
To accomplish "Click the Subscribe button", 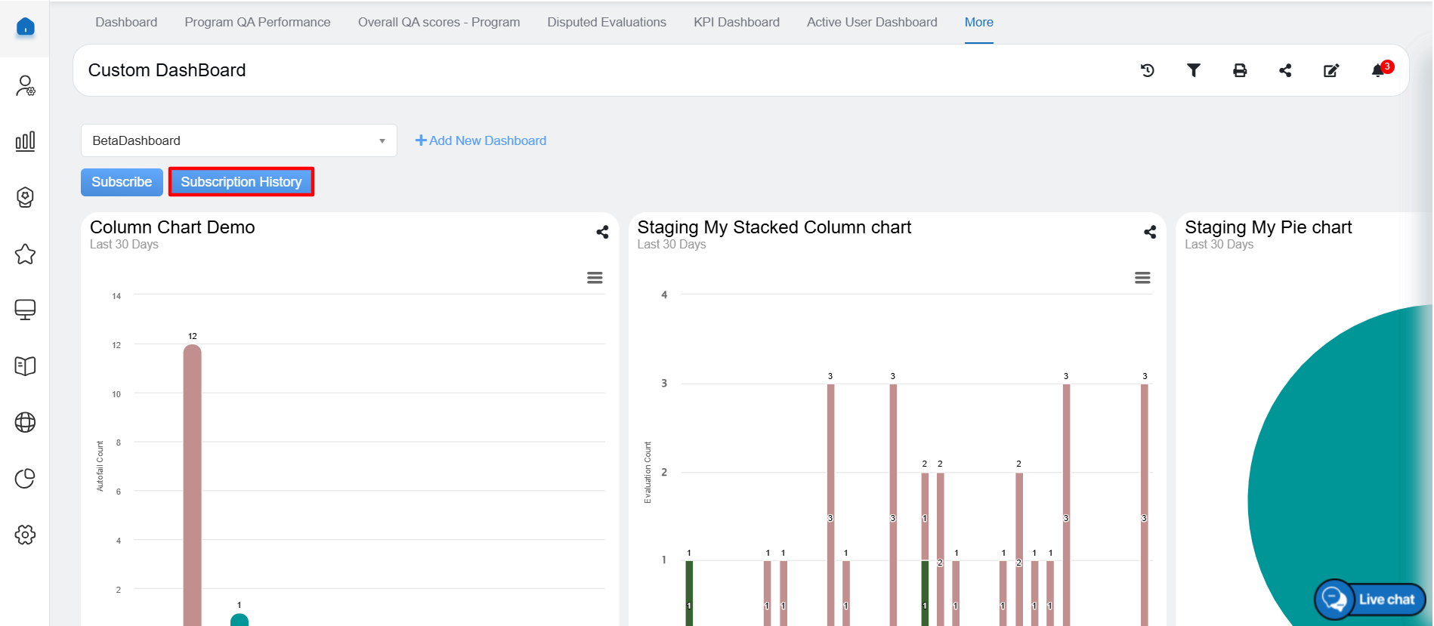I will pos(122,182).
